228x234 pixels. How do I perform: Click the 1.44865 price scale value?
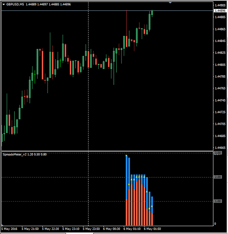220,29
